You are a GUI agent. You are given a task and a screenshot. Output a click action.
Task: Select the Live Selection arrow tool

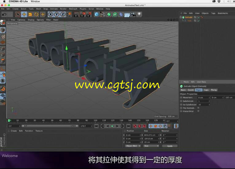pyautogui.click(x=18, y=14)
